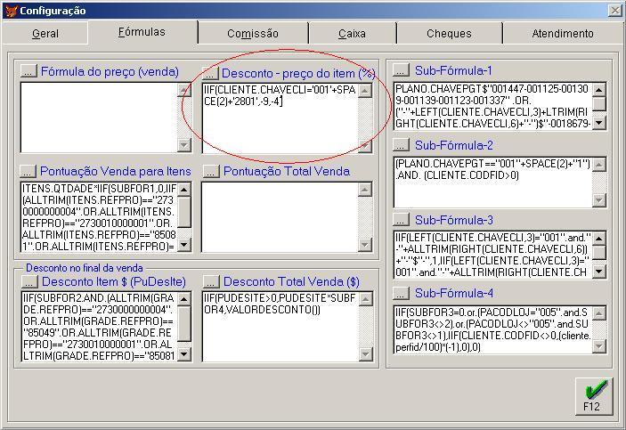Click inside the Sub-Fórmula-2 text field
This screenshot has height=430, width=626.
492,182
